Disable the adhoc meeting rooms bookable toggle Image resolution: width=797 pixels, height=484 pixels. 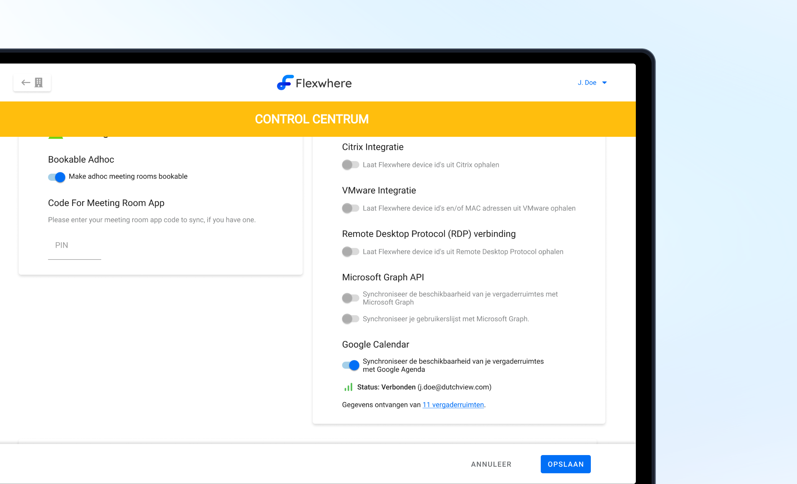pos(57,177)
